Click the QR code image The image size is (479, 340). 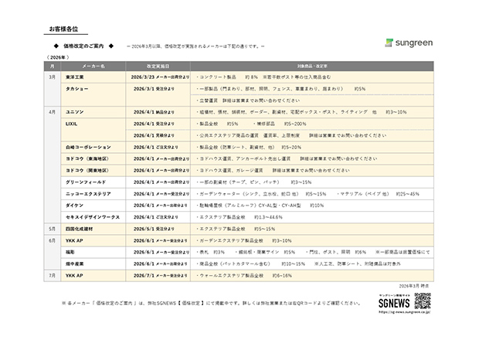pos(423,301)
